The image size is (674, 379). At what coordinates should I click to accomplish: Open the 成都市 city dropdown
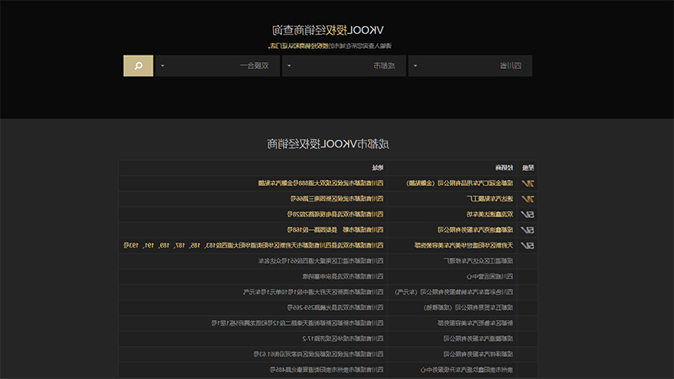(x=344, y=66)
